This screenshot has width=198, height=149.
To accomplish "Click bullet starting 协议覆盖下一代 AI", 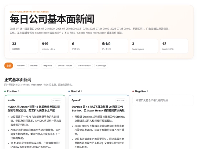I will [36, 121].
